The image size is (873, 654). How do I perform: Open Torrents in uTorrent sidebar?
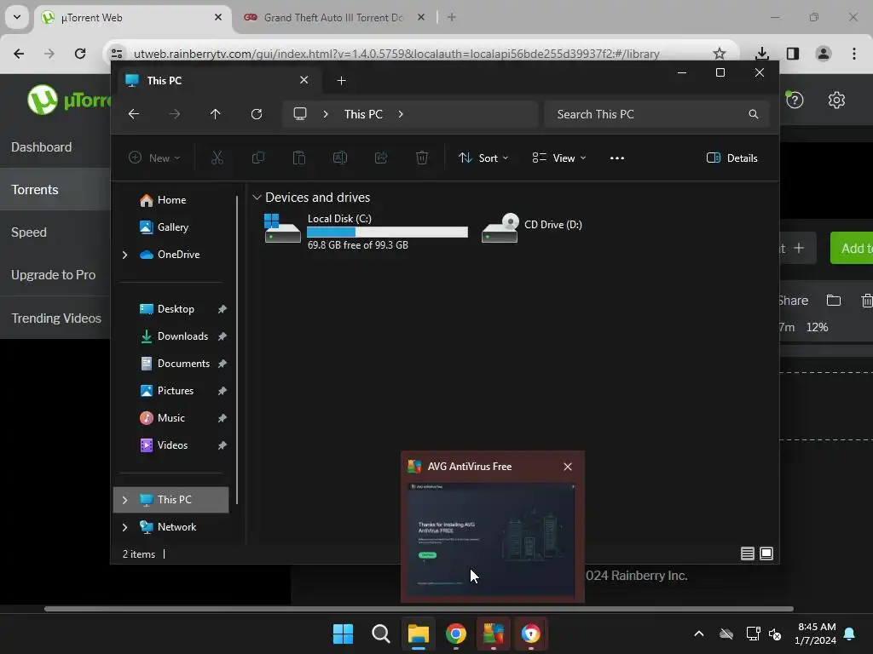point(55,190)
